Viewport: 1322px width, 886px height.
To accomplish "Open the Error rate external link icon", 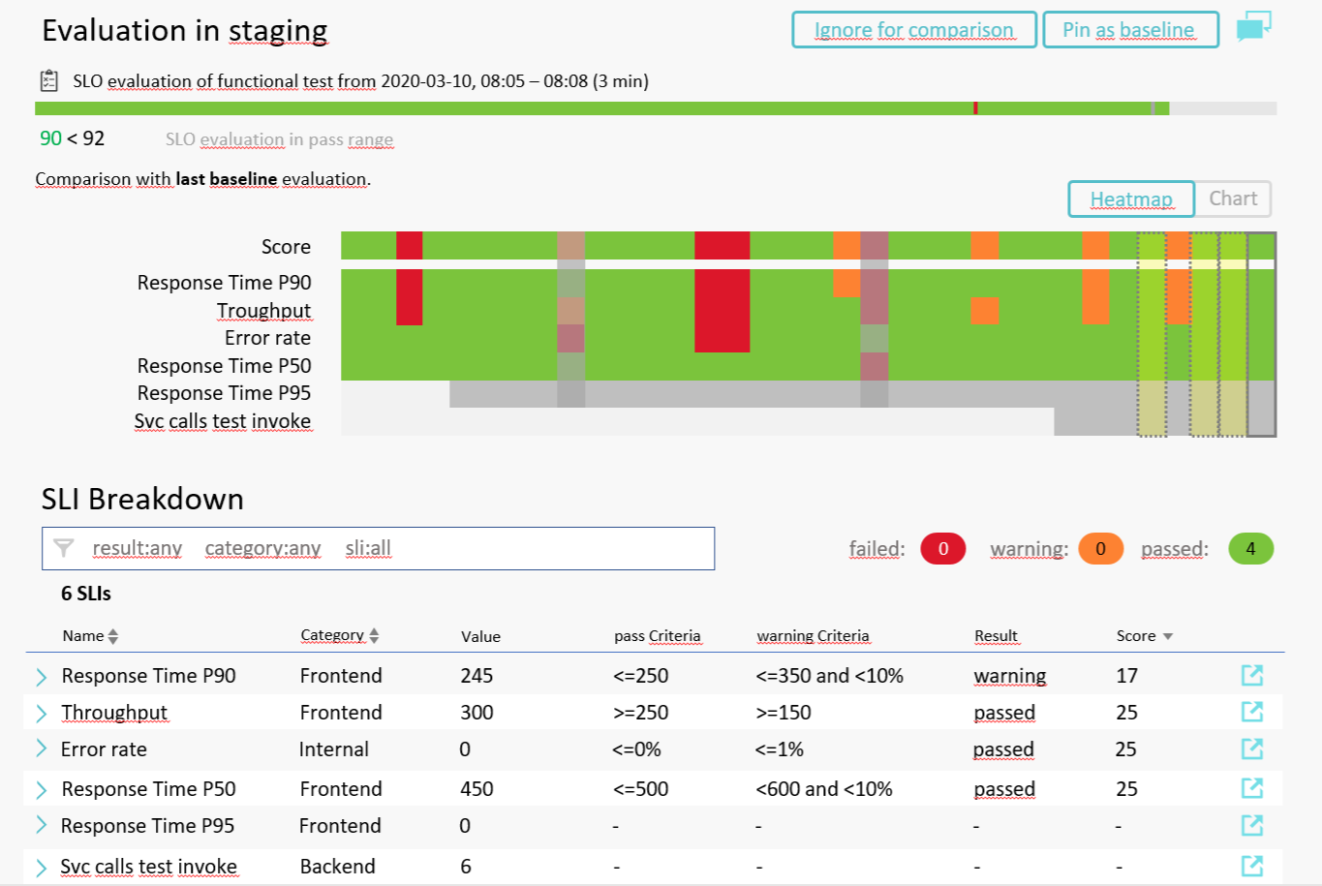I will pyautogui.click(x=1252, y=749).
